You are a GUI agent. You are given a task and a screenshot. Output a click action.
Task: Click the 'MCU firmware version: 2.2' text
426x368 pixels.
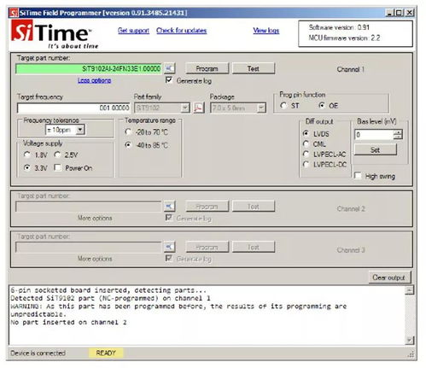coord(344,38)
